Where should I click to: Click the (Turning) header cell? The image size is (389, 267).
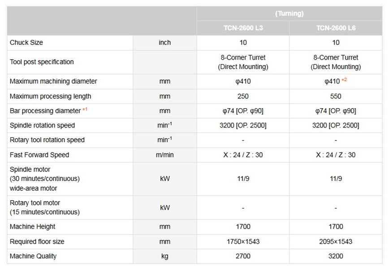pyautogui.click(x=290, y=13)
